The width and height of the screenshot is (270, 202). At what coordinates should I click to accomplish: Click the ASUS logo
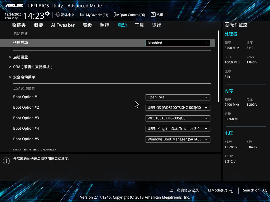click(14, 6)
